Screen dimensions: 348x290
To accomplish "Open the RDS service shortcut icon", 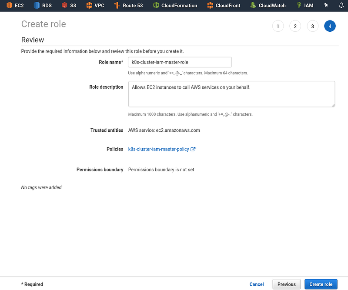I will [37, 5].
